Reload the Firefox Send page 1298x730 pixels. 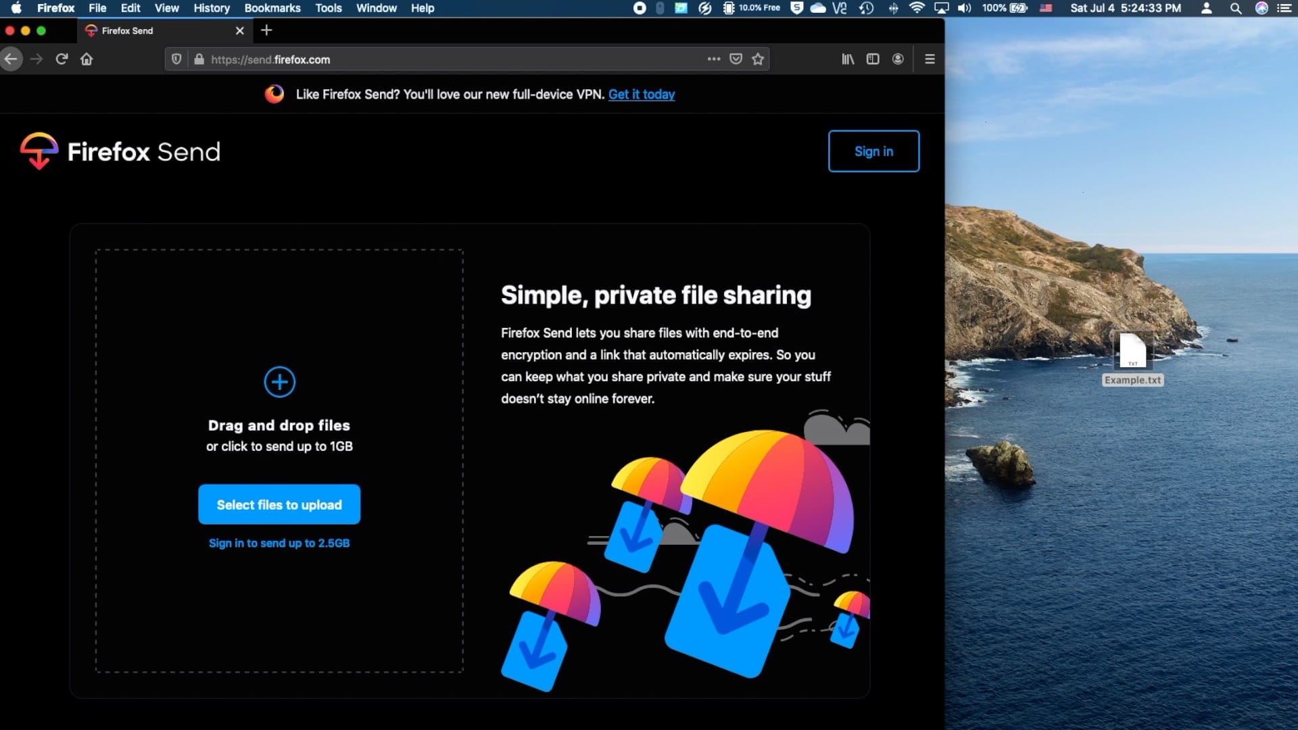[x=62, y=59]
